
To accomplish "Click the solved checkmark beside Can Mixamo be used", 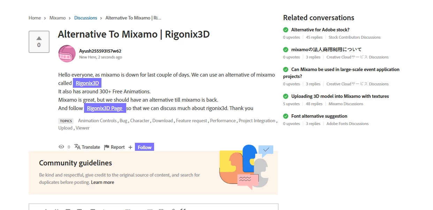I will 286,70.
